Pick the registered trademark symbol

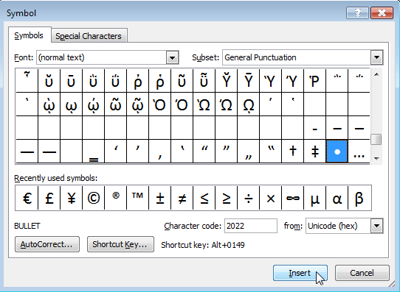[116, 198]
